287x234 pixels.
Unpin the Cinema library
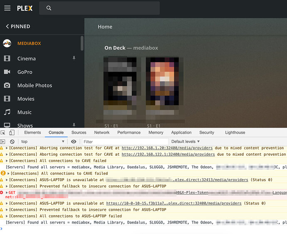(74, 58)
